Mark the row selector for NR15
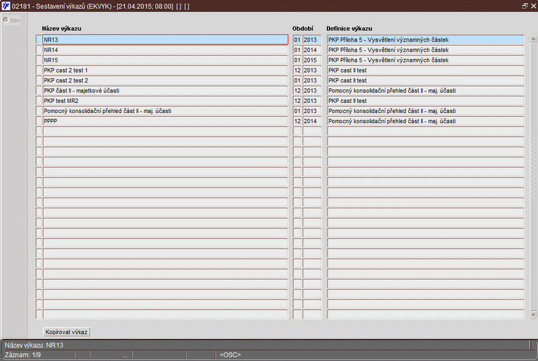Screen dimensions: 538x361 point(39,60)
